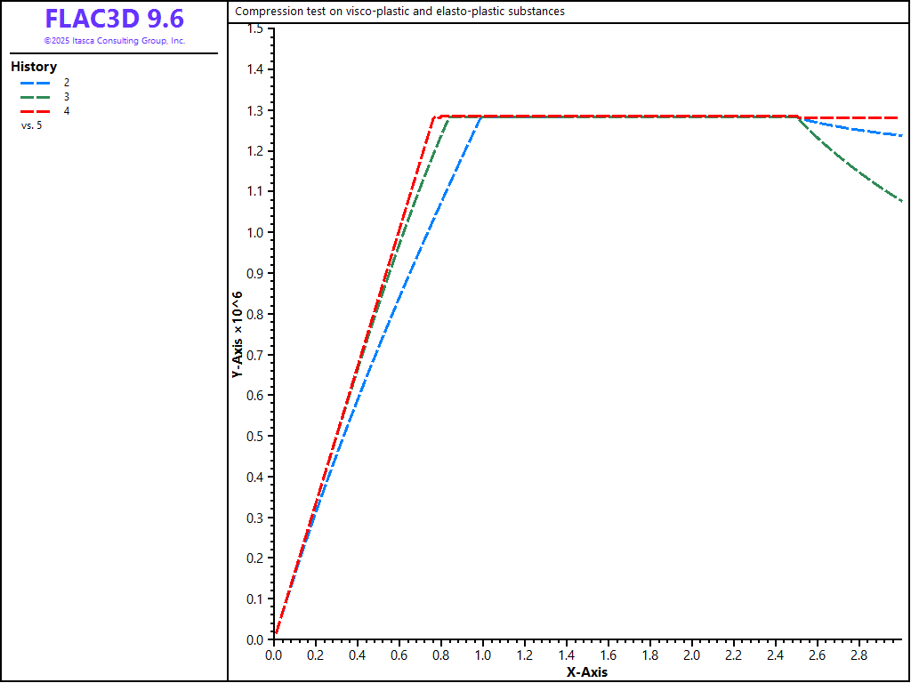This screenshot has width=911, height=683.
Task: Click the Y-Axis ×10^6 label
Action: (x=238, y=334)
